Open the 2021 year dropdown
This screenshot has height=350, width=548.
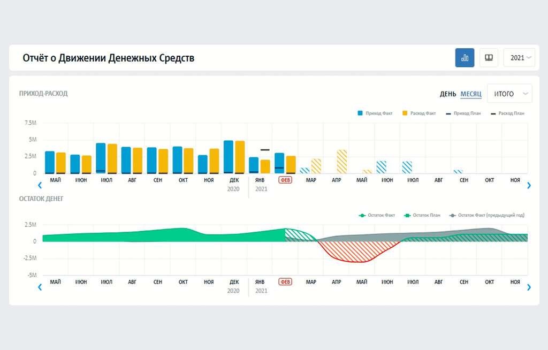pyautogui.click(x=519, y=58)
